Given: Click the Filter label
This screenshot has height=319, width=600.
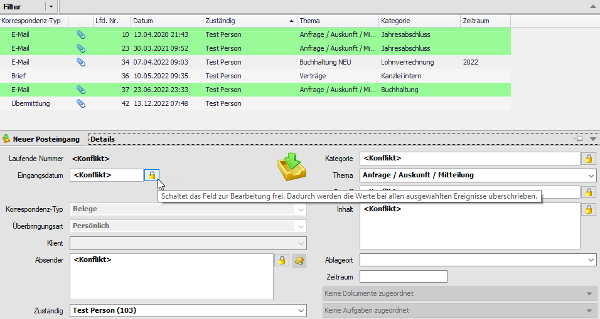Looking at the screenshot, I should 13,7.
